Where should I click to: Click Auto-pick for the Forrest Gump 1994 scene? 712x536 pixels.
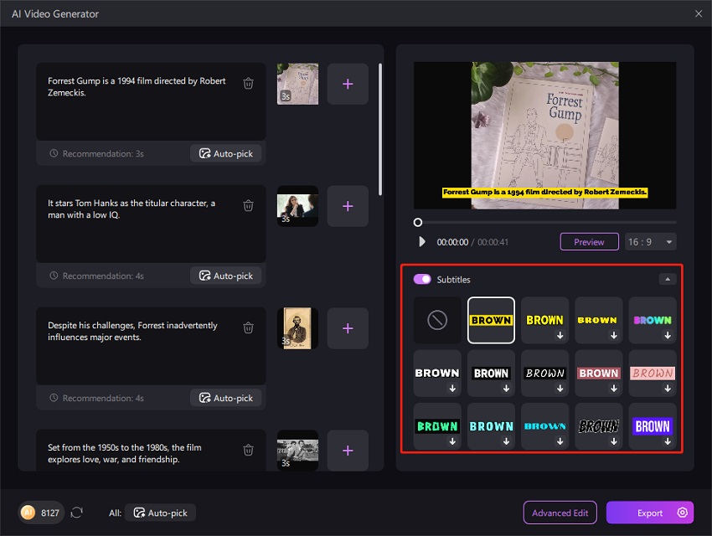(x=226, y=153)
